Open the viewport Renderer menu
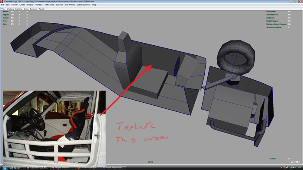This screenshot has width=303, height=170. [x=34, y=9]
